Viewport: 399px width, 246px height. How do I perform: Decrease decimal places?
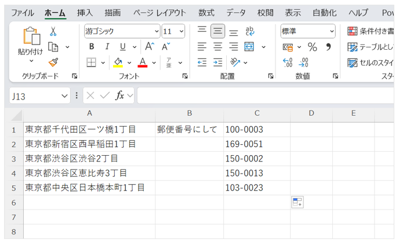pos(303,63)
